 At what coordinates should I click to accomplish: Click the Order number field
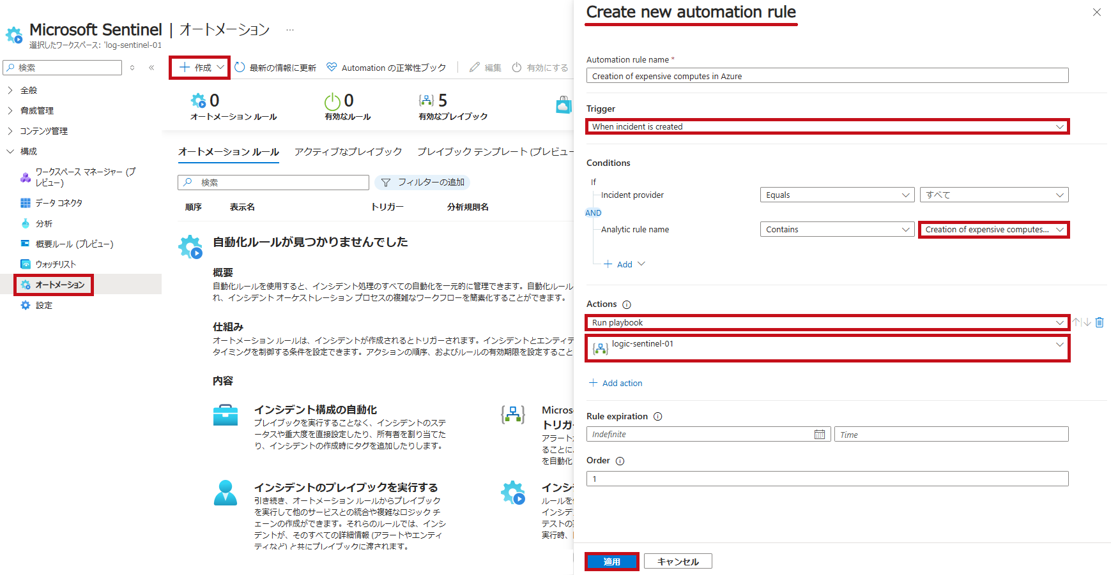tap(827, 479)
